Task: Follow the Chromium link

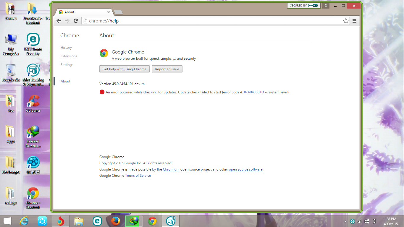Action: (171, 169)
